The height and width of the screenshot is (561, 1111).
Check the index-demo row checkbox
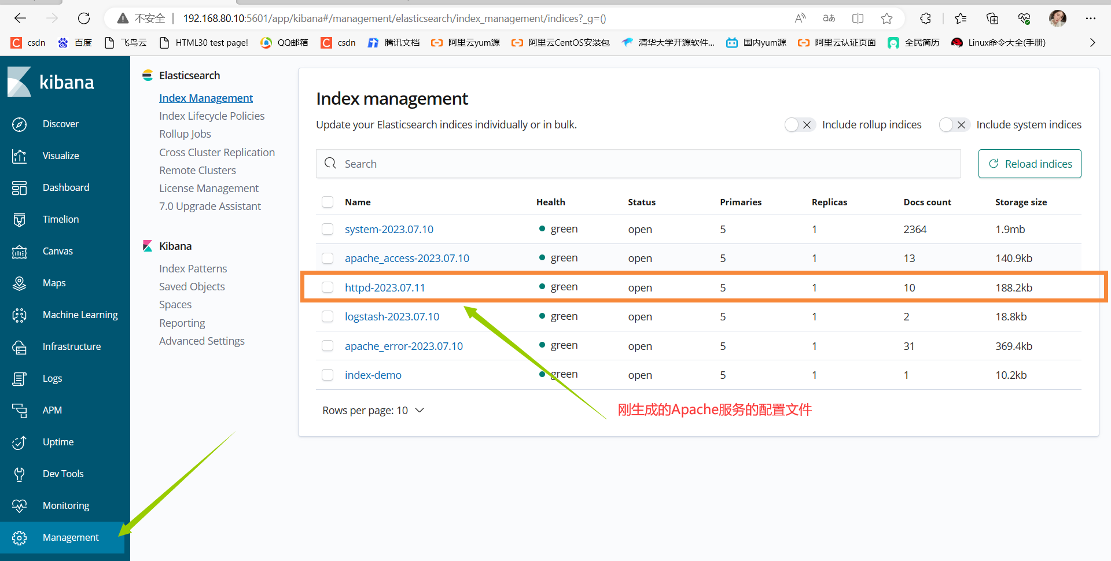(328, 375)
